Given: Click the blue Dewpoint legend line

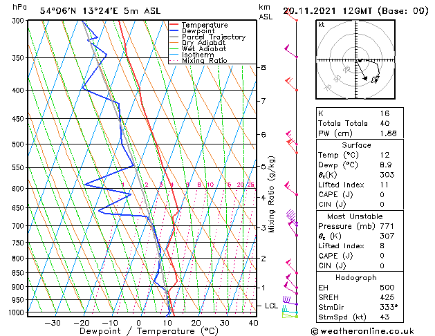Looking at the screenshot, I should pos(174,30).
